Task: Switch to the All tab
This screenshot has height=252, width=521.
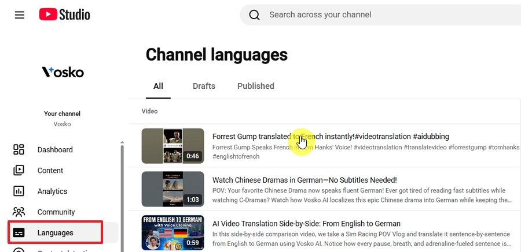Action: tap(158, 86)
